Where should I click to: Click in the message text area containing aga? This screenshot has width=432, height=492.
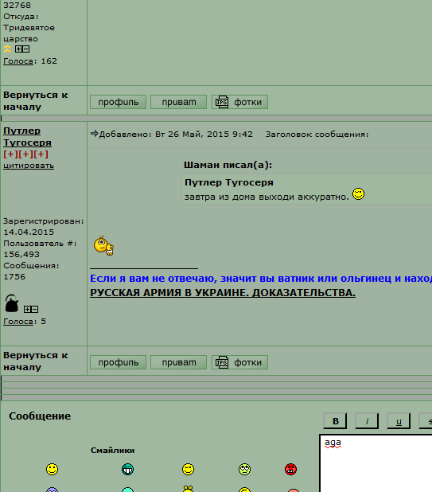(376, 463)
